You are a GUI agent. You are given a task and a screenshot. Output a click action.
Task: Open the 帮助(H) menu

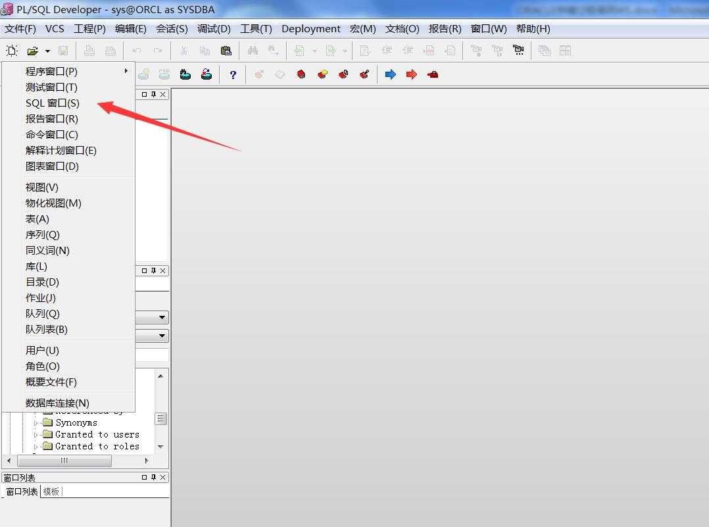pos(533,29)
